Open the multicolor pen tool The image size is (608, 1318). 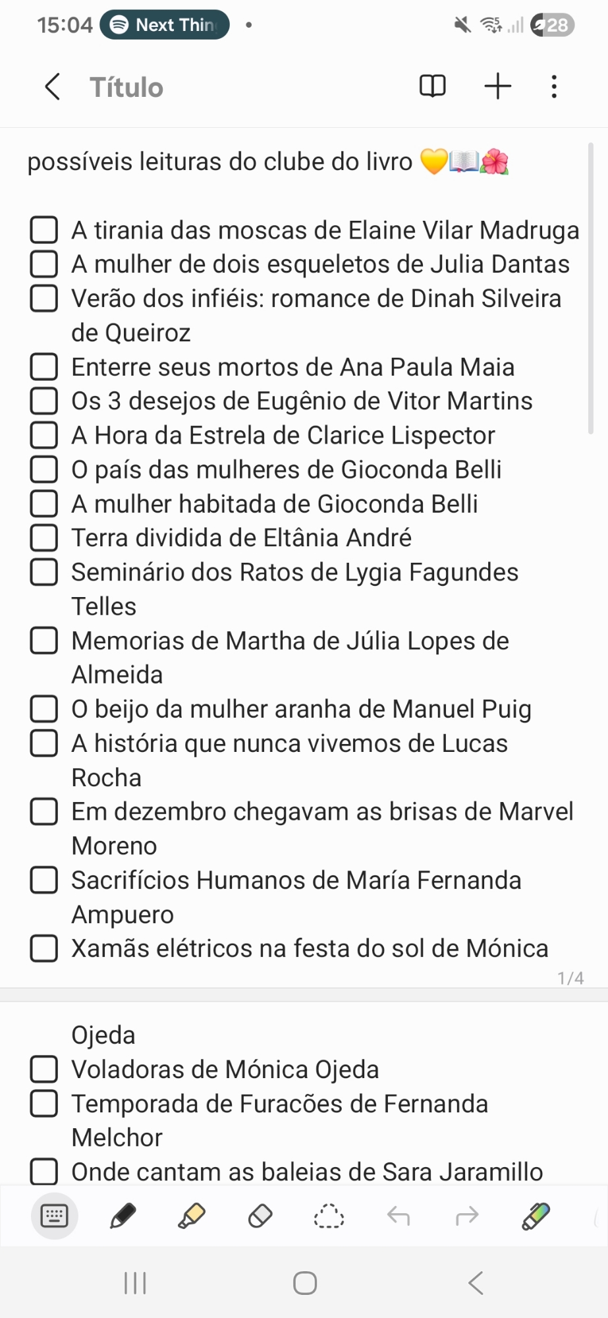point(536,1216)
